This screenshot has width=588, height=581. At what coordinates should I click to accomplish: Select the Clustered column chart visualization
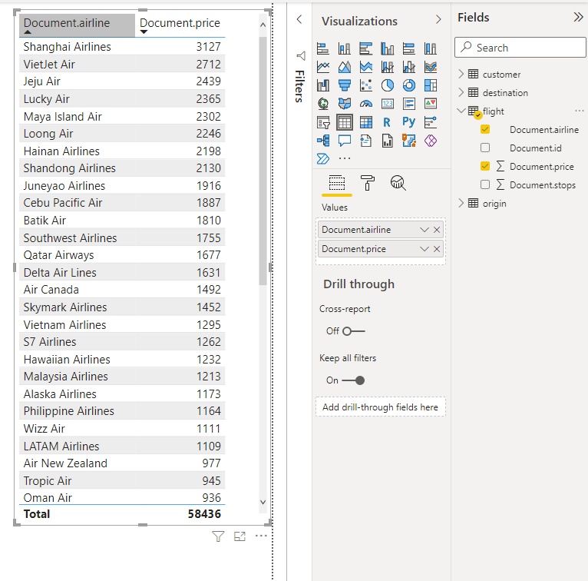388,48
